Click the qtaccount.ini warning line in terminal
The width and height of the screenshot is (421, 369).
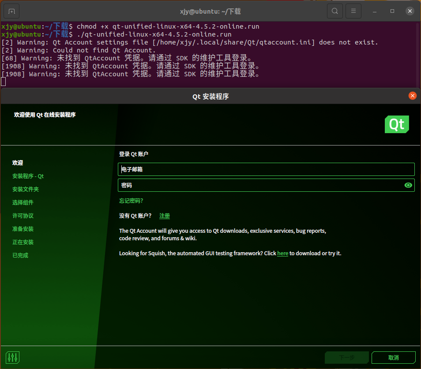click(x=190, y=42)
